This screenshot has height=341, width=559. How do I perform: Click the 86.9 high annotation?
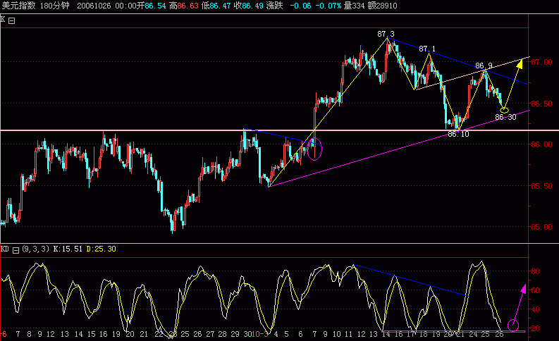(x=483, y=66)
